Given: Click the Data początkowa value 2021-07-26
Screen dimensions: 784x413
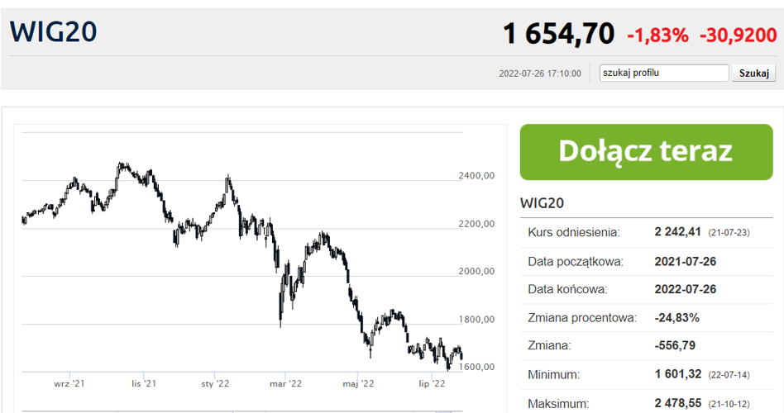Looking at the screenshot, I should tap(686, 262).
